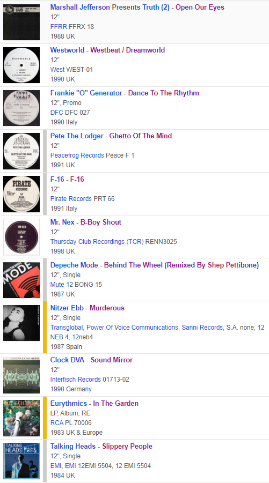Click the Clock DVA Sound Mirror cover
Viewport: 269px width, 483px height.
[21, 375]
